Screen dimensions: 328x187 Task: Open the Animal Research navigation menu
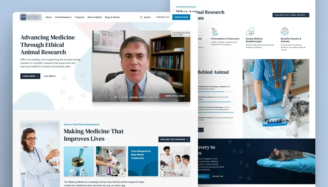[63, 17]
